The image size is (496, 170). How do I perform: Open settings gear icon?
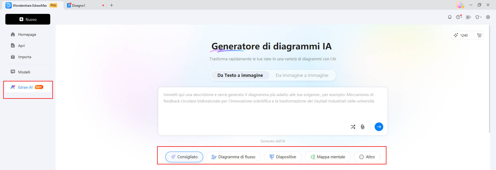click(x=488, y=17)
